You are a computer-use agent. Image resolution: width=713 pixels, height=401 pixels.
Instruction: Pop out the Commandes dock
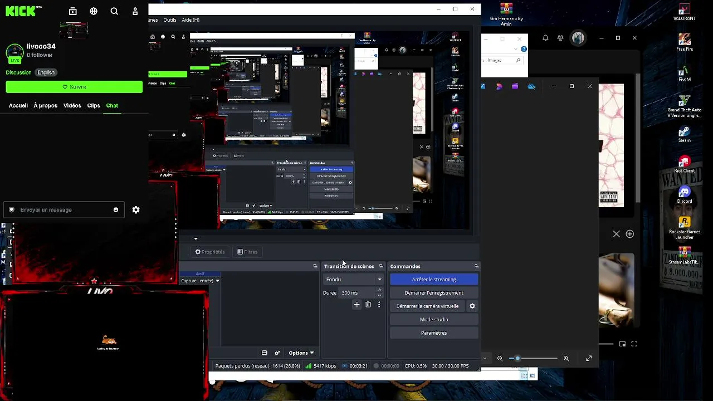coord(476,266)
